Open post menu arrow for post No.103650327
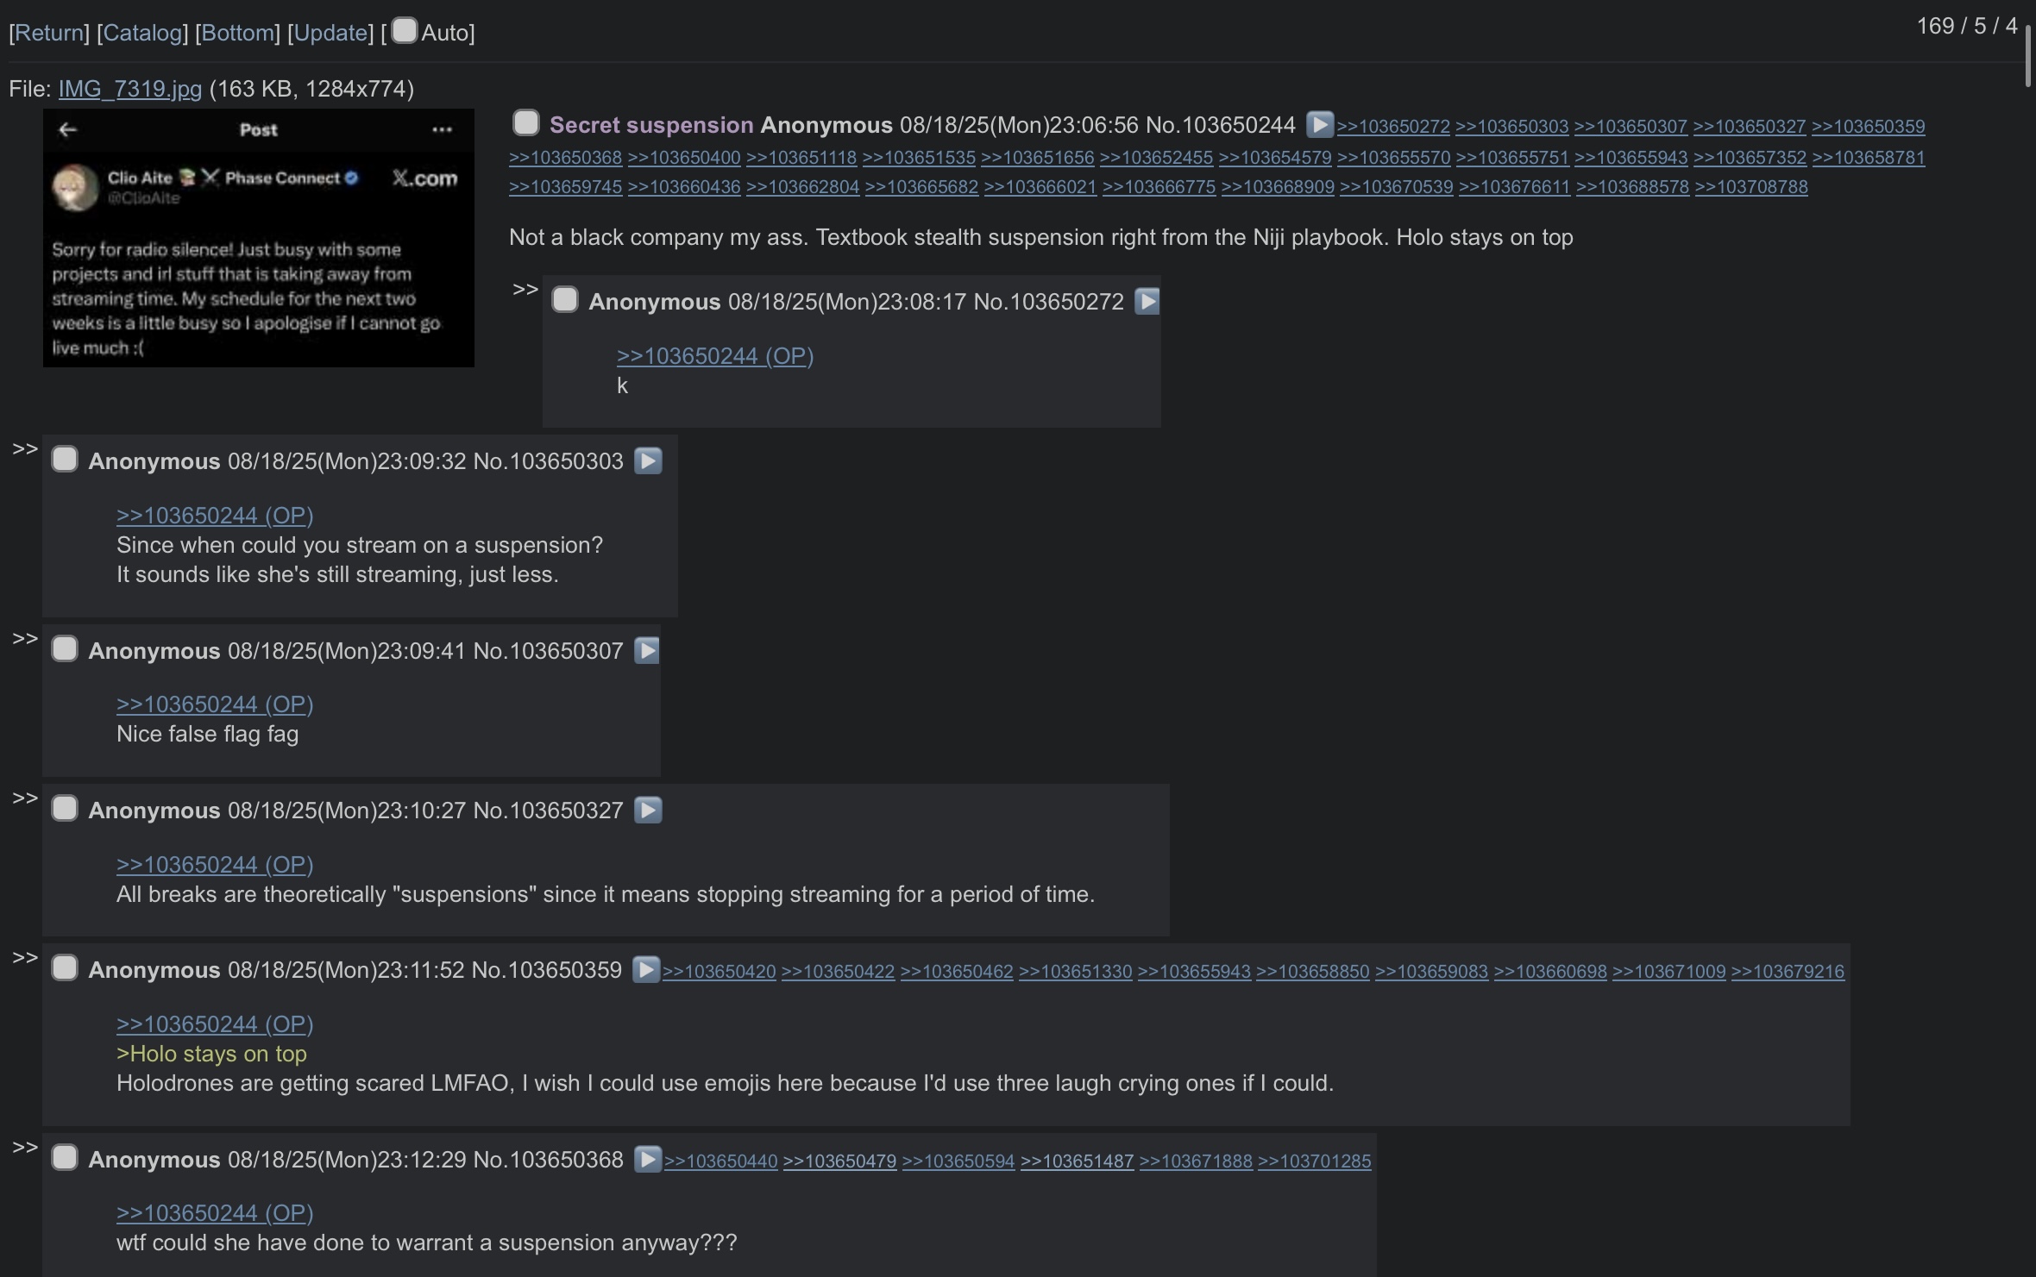This screenshot has width=2036, height=1277. [648, 811]
